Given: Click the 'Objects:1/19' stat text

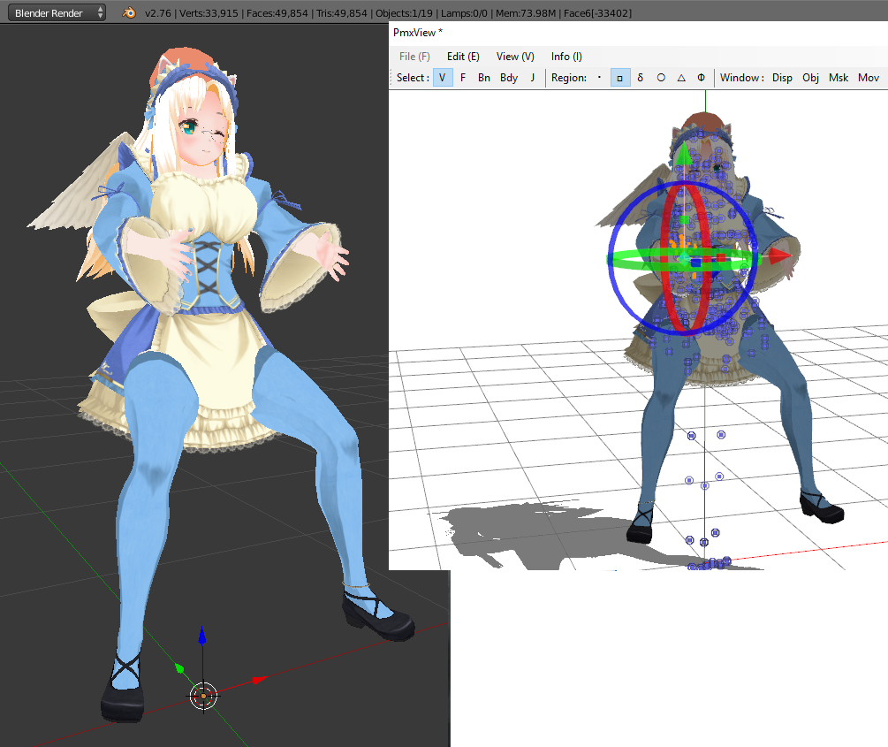Looking at the screenshot, I should click(404, 13).
